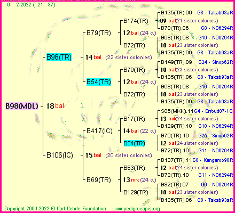Click the G8 - Kangaroo98R origin label
This screenshot has height=213, width=235.
point(213,160)
